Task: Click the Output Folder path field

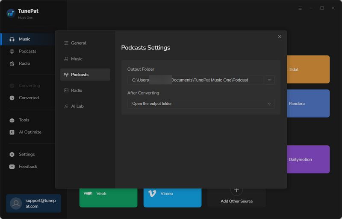Action: 195,80
